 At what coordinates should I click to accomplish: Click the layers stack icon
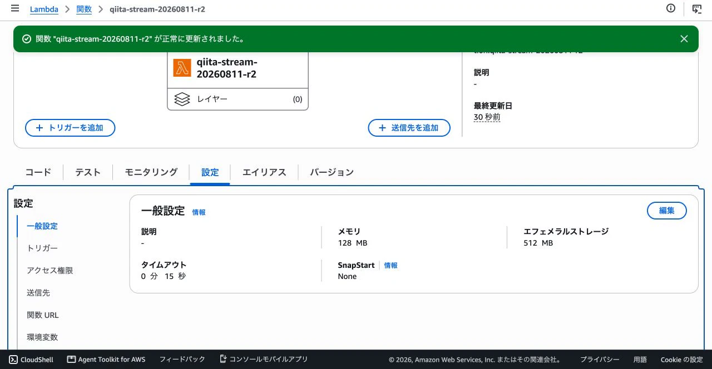coord(182,99)
